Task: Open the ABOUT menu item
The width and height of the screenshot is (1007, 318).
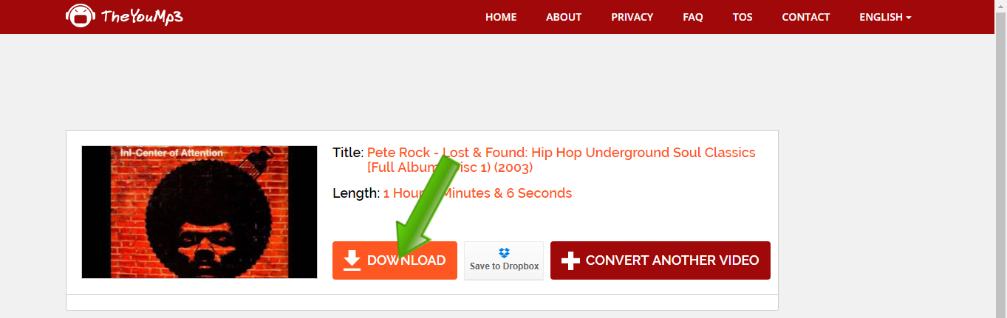Action: (x=564, y=17)
